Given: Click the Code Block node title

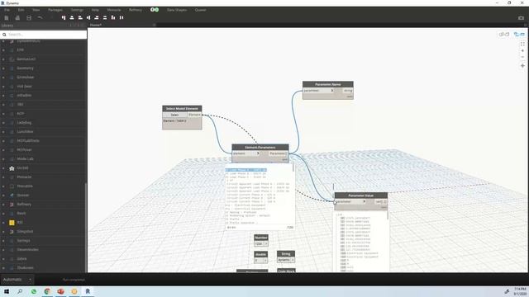Looking at the screenshot, I should click(x=287, y=271).
